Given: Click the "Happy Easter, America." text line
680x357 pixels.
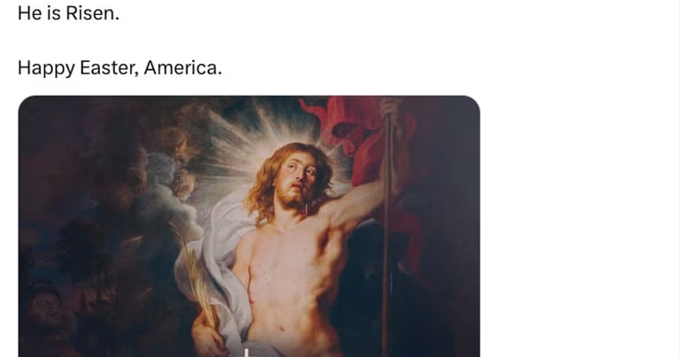Looking at the screenshot, I should click(120, 67).
